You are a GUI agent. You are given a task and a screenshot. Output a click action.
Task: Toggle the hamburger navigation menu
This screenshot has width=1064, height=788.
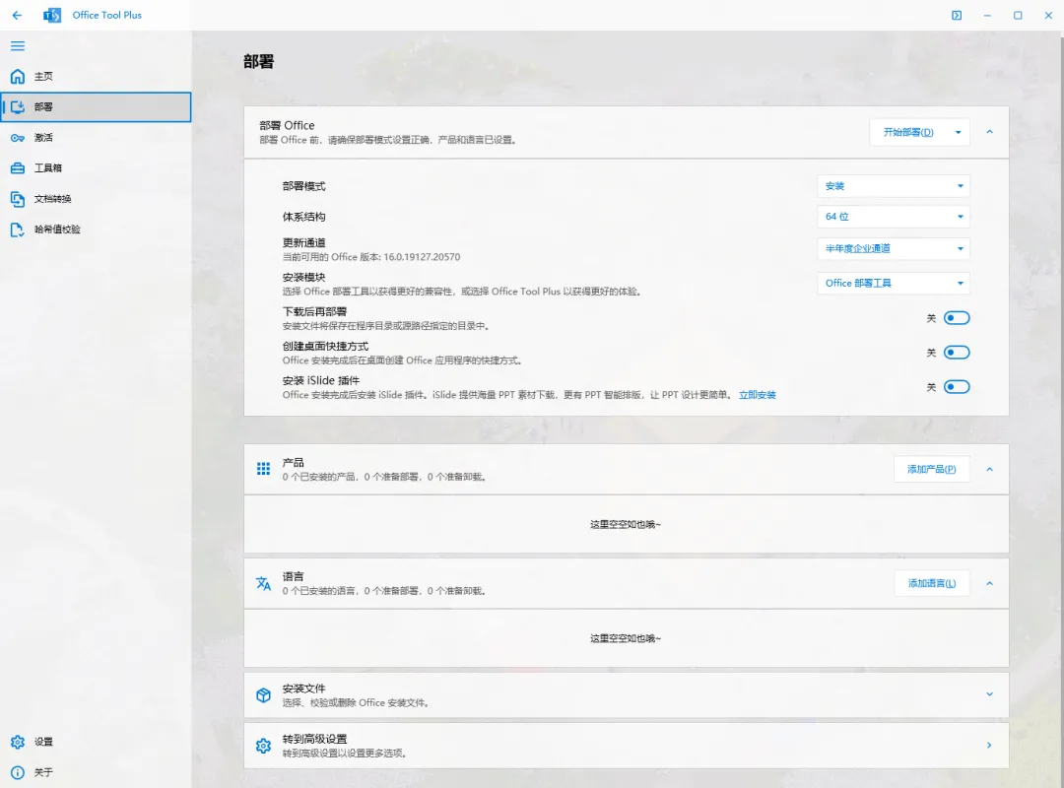18,45
